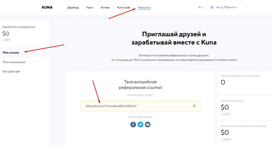Click the ≈ 0 BTC text under sidebar earnings
The image size is (272, 145).
(6, 40)
